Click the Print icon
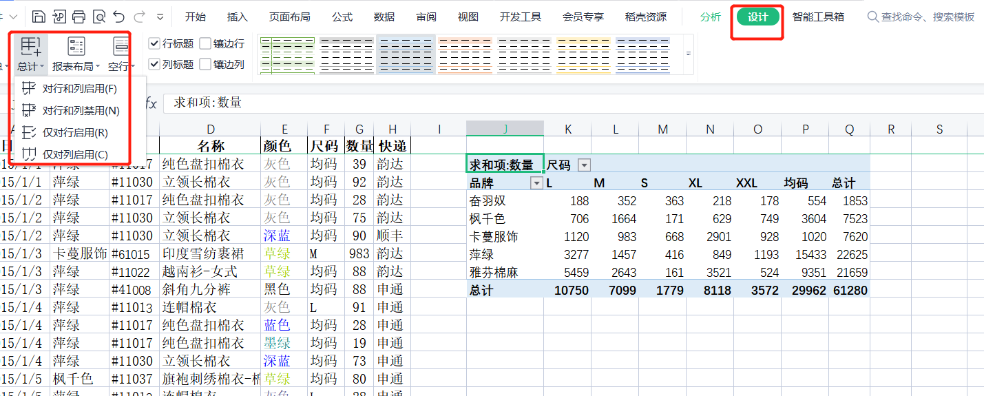This screenshot has width=984, height=396. click(79, 17)
